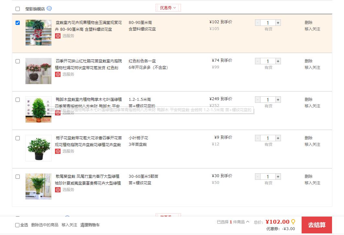344x235 pixels.
Task: Open 栀子花 product thumbnail
Action: click(x=39, y=148)
